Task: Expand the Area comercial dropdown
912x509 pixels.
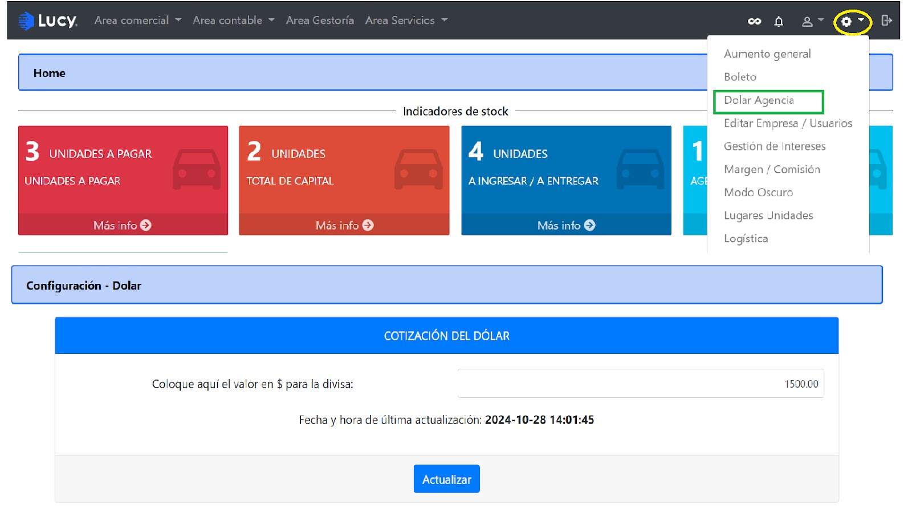Action: pyautogui.click(x=138, y=21)
